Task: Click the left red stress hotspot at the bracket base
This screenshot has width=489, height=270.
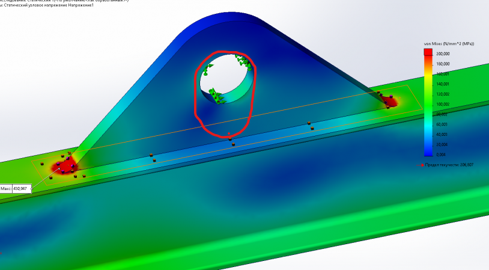Action: (x=64, y=166)
